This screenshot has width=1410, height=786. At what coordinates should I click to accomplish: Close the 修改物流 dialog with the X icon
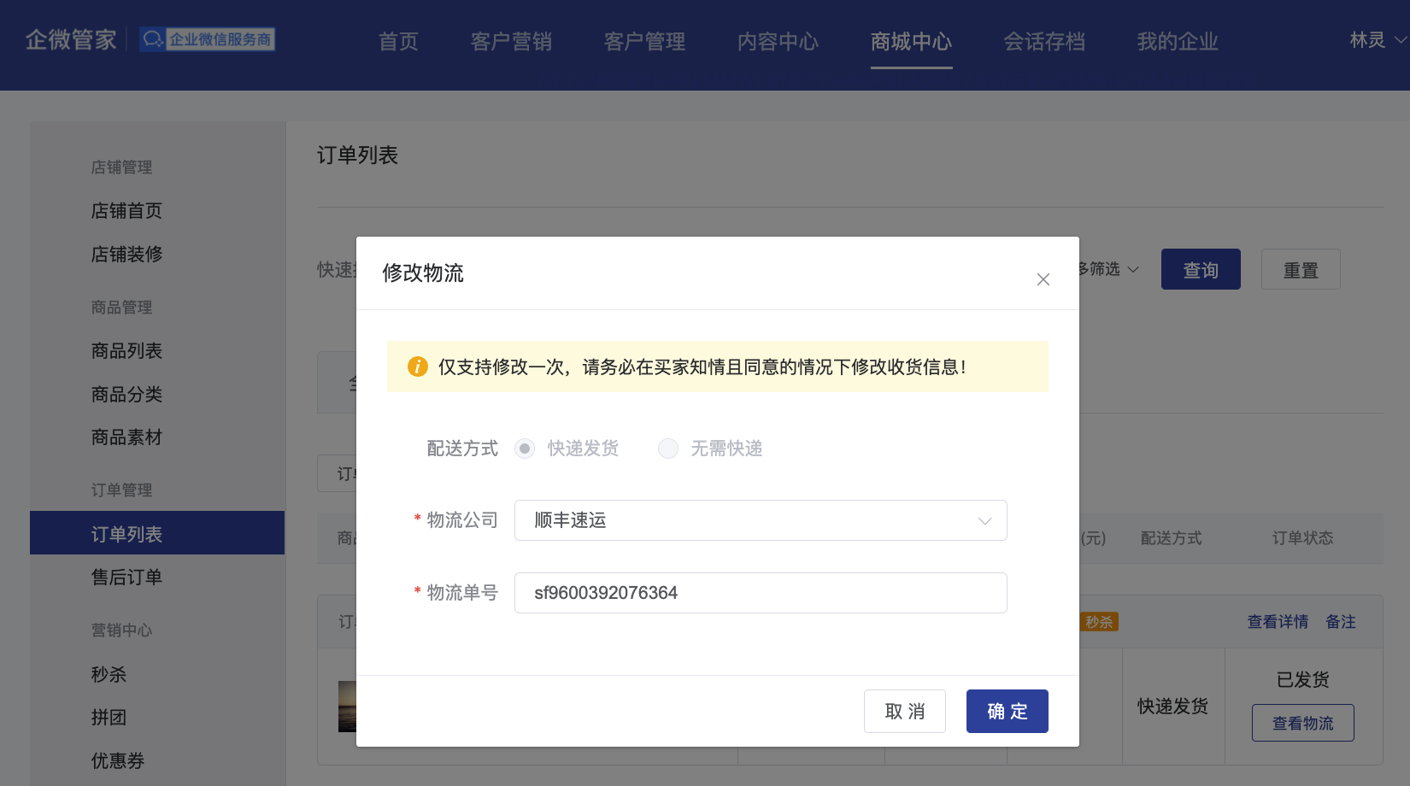pyautogui.click(x=1043, y=279)
